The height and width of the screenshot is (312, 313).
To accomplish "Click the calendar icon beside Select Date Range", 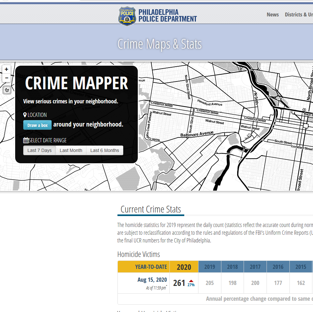I will [26, 140].
